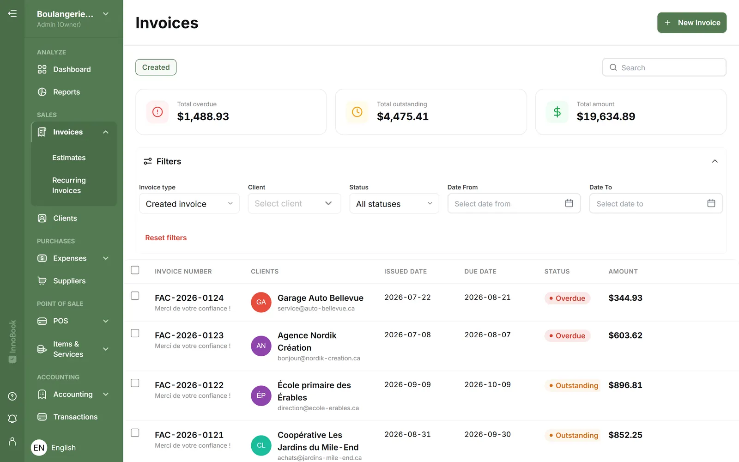Open invoice FAC-2026-0124 link

pos(189,298)
